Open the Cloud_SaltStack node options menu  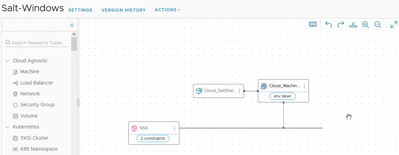[x=239, y=91]
